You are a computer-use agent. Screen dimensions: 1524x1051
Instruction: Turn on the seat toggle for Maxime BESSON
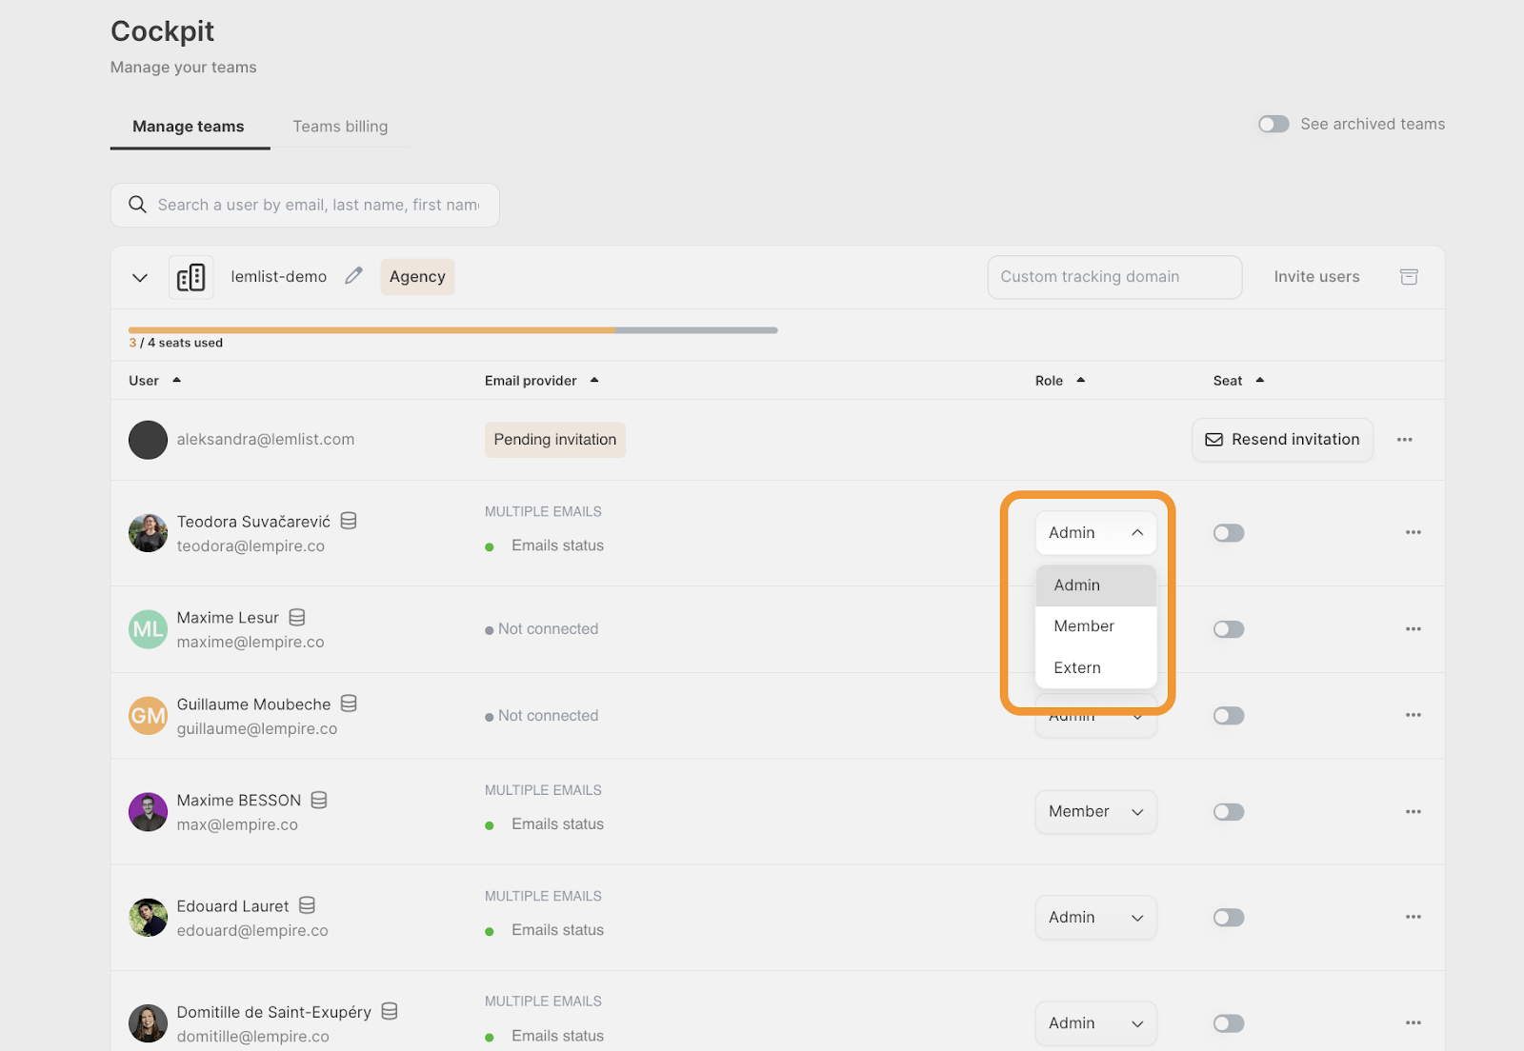1228,812
